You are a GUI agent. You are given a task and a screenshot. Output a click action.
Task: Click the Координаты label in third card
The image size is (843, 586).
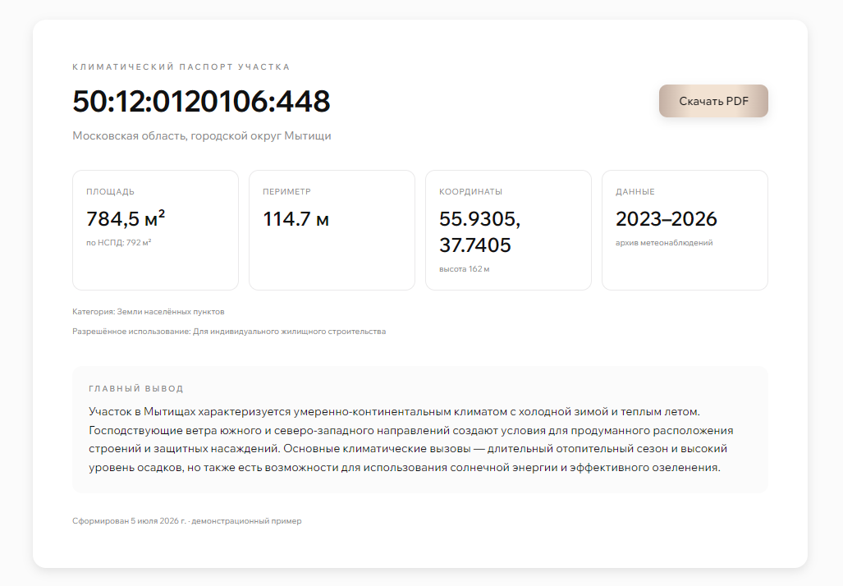point(470,191)
